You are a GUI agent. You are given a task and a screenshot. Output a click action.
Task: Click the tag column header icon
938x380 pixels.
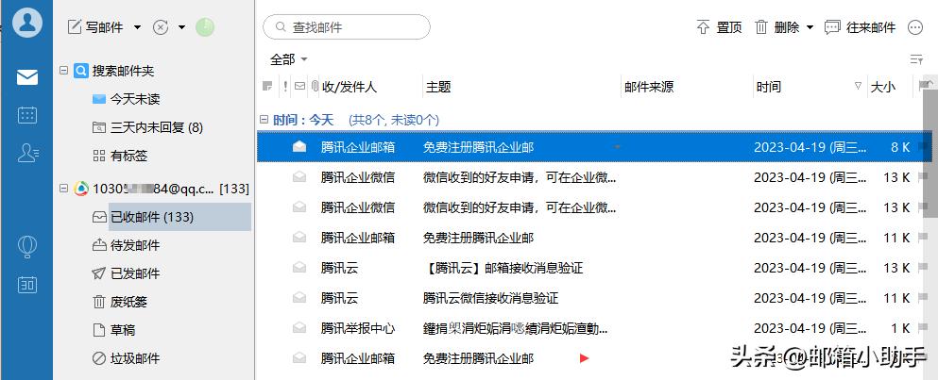point(267,86)
